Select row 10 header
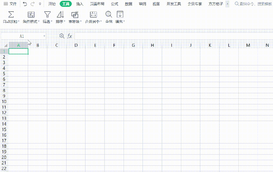273x172 pixels. pyautogui.click(x=4, y=101)
